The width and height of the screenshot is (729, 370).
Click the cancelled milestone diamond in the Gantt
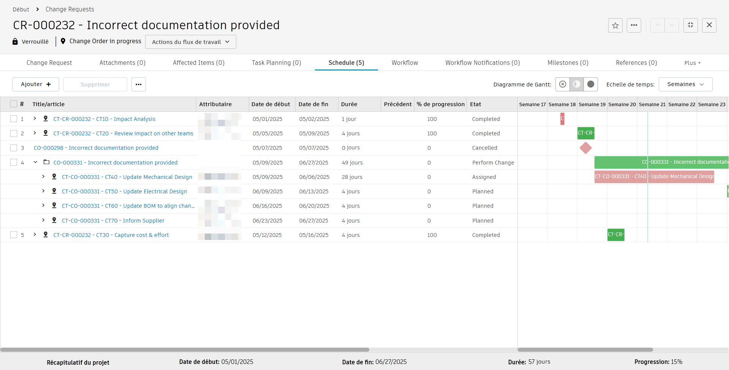click(585, 148)
